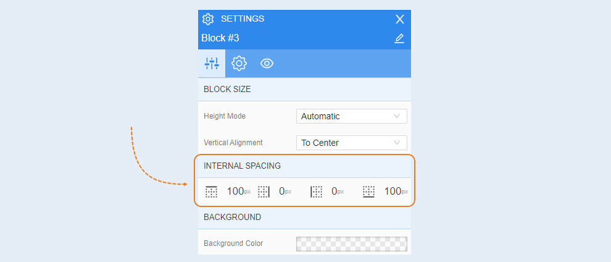Click the right padding icon

264,192
